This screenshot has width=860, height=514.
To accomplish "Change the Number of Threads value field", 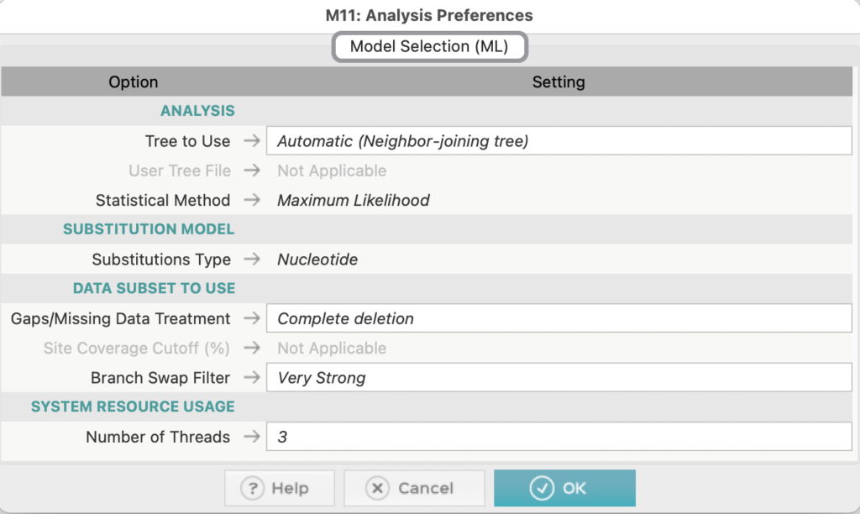I will pos(558,437).
